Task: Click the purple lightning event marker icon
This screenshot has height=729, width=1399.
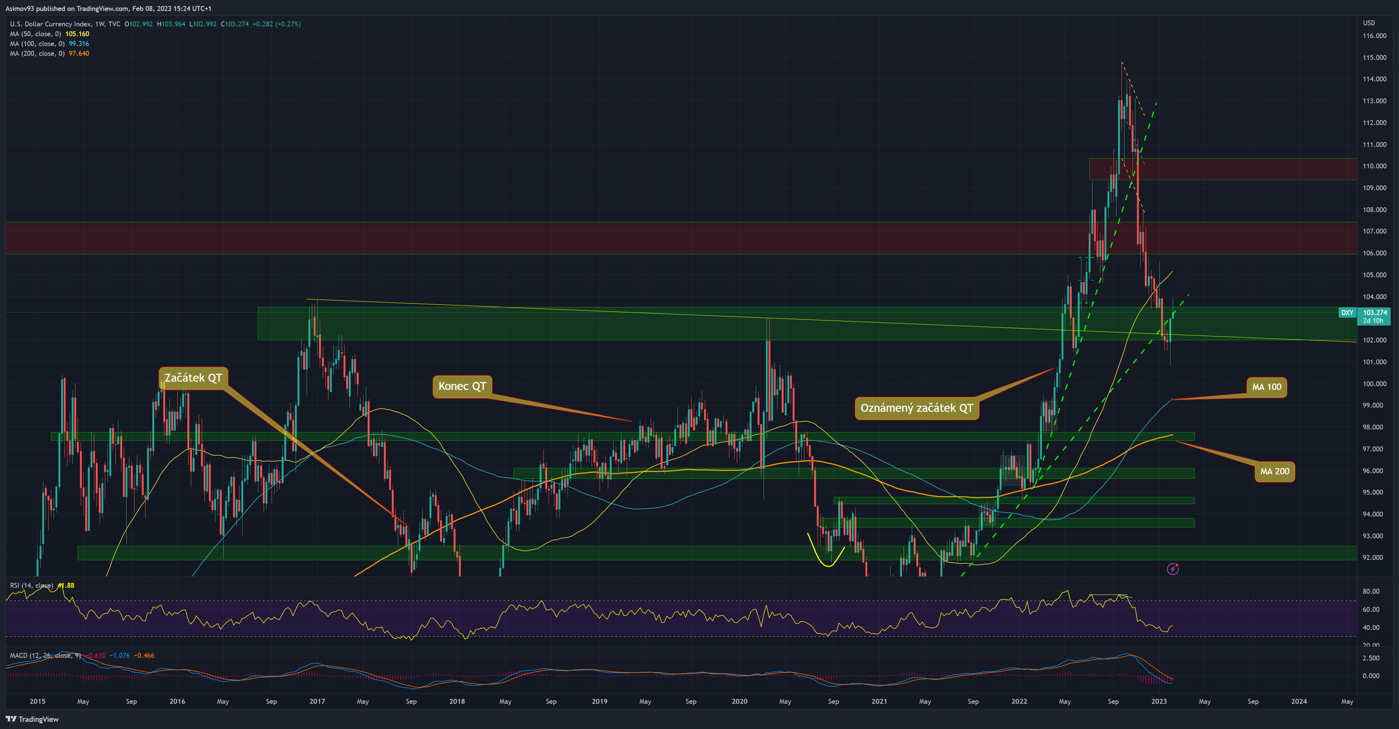Action: coord(1172,569)
